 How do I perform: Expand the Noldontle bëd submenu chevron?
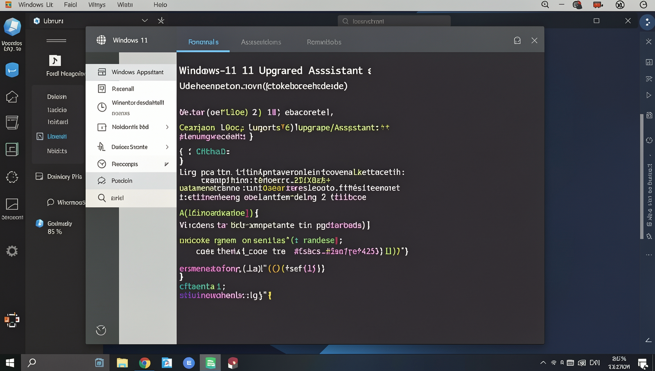coord(167,127)
